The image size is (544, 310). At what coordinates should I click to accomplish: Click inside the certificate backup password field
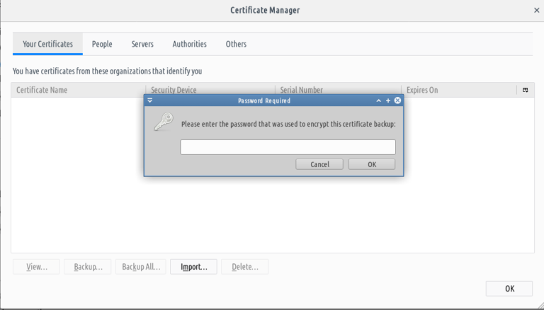(288, 147)
